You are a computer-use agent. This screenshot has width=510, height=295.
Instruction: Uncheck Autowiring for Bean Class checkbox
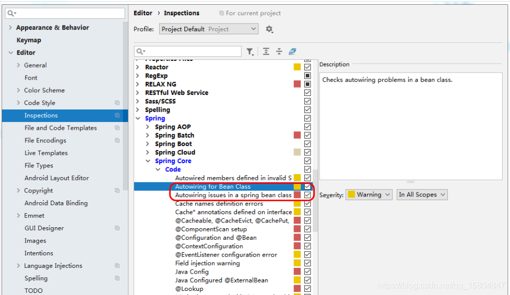307,187
